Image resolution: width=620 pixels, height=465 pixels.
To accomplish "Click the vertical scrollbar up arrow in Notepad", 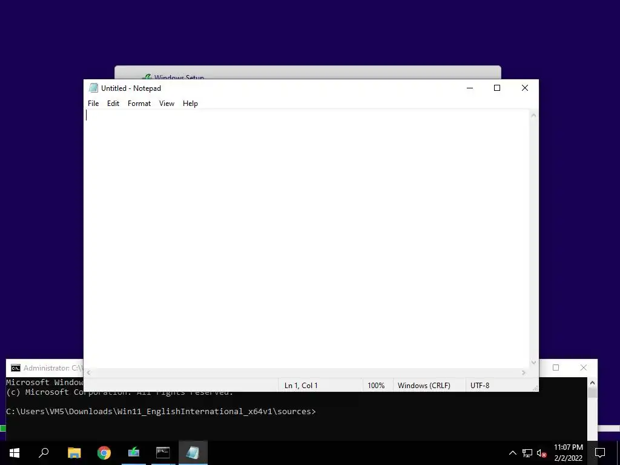I will click(x=533, y=116).
